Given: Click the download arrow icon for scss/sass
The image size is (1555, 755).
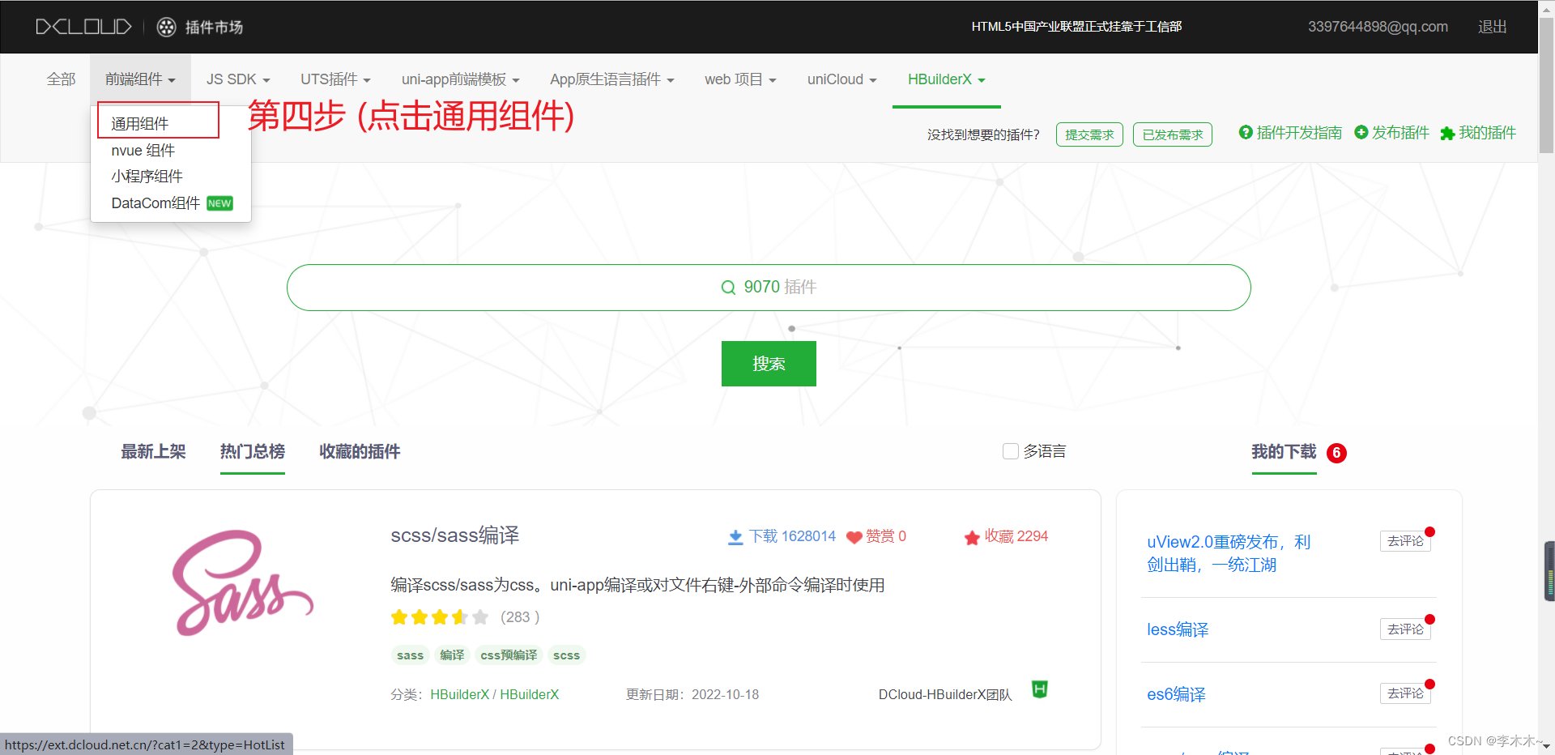Looking at the screenshot, I should [735, 537].
